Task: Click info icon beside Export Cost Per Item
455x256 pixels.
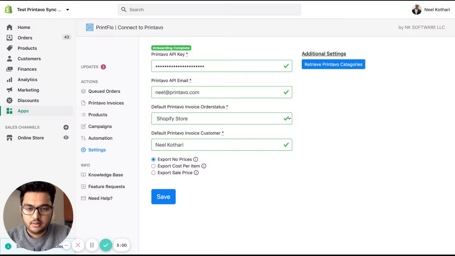Action: [204, 166]
